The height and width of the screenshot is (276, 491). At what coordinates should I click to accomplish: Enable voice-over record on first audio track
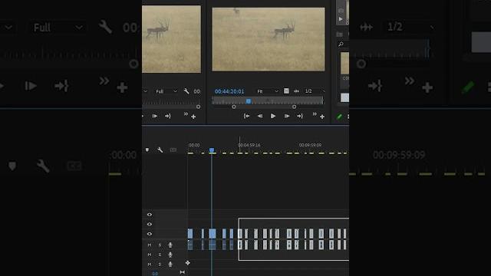170,245
